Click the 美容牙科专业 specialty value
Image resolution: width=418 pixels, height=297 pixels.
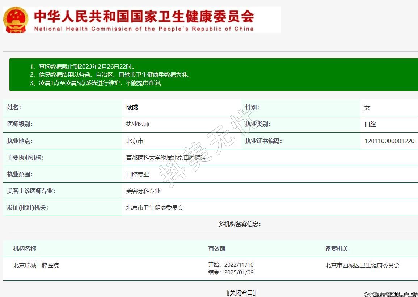coord(143,191)
